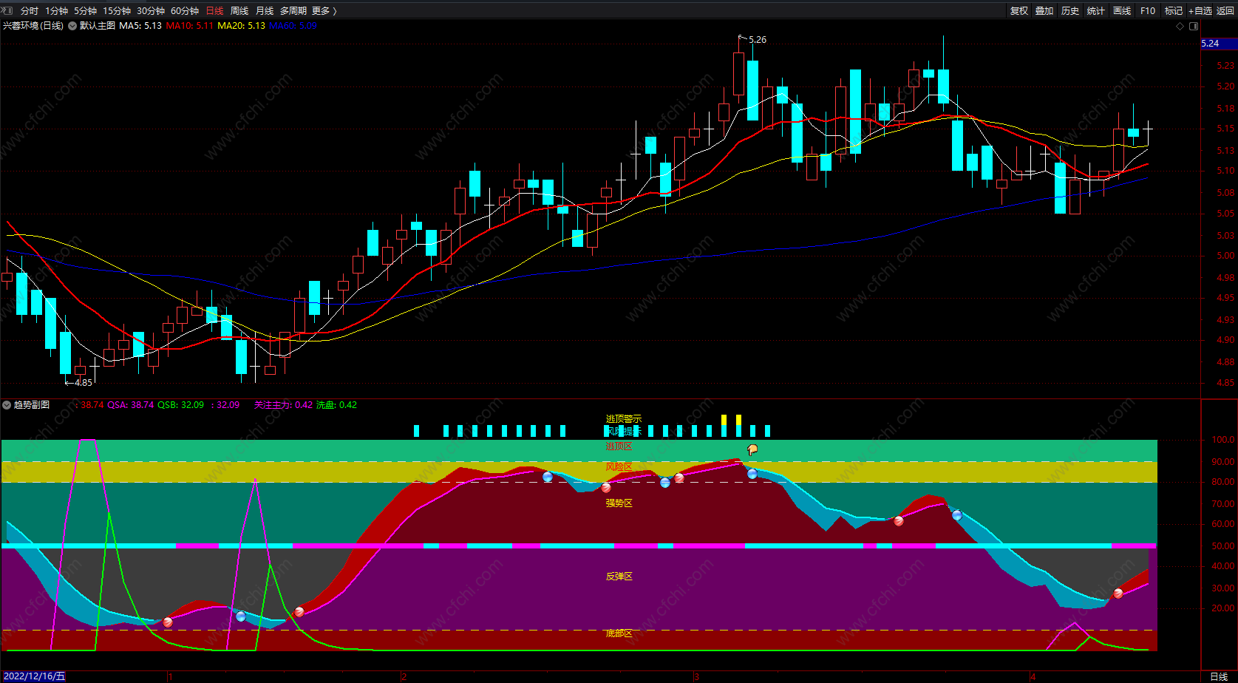Switch to 5分钟 period
Viewport: 1238px width, 683px height.
coord(86,11)
